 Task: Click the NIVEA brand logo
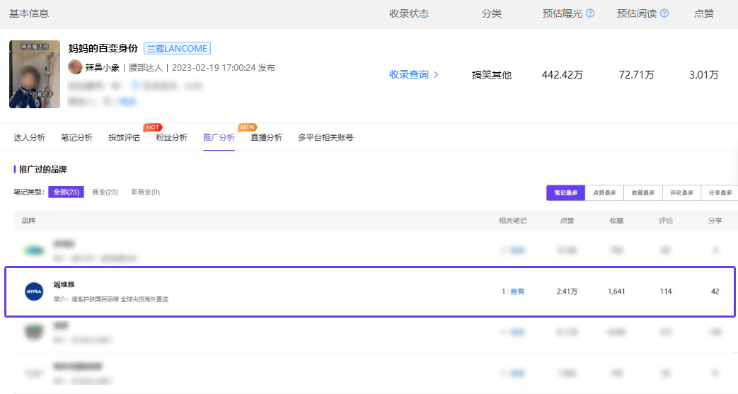[34, 291]
